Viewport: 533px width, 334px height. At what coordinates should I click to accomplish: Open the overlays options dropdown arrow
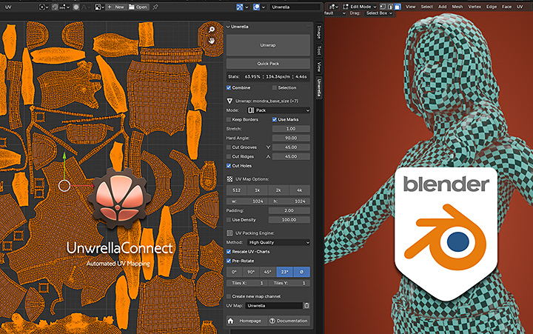coord(264,7)
